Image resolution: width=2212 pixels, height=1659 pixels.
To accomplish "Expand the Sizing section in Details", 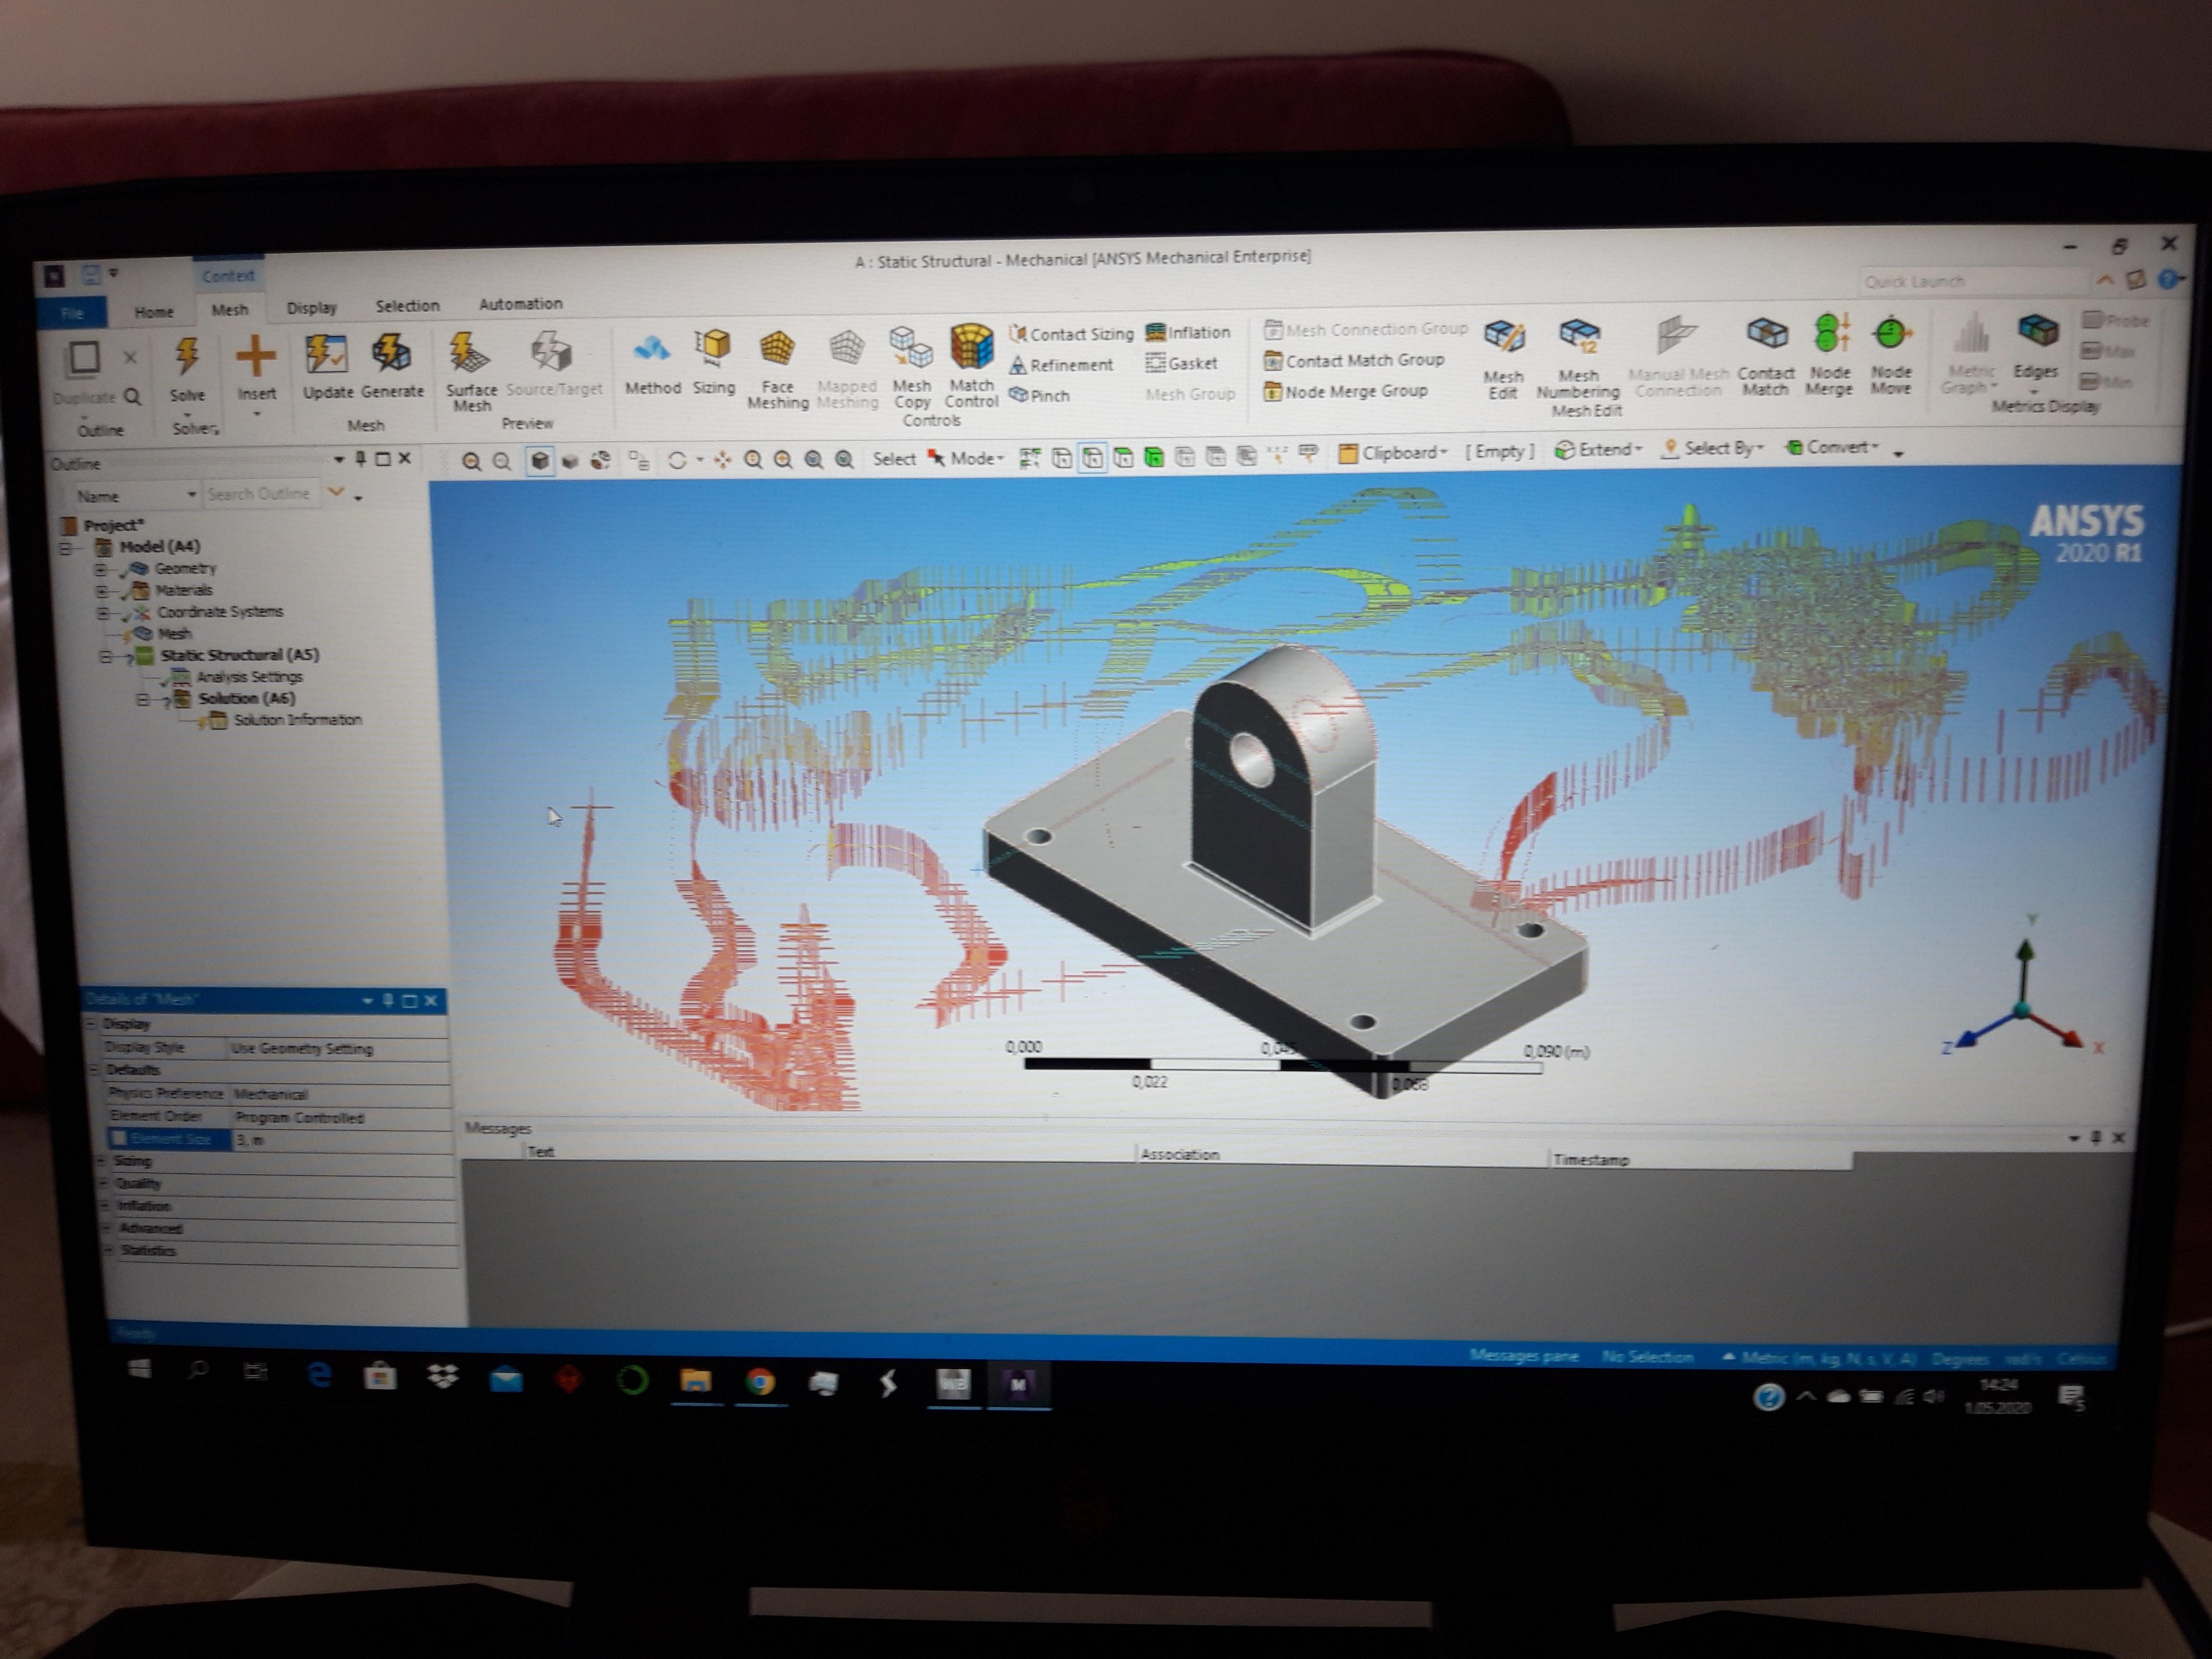I will tap(102, 1161).
